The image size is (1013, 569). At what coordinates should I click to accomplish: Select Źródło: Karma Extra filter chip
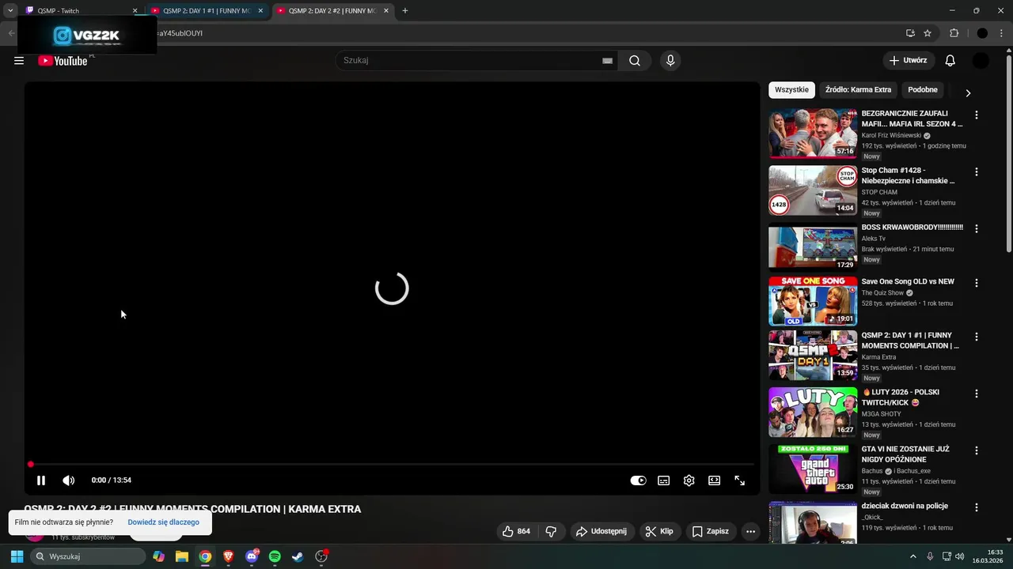tap(858, 90)
